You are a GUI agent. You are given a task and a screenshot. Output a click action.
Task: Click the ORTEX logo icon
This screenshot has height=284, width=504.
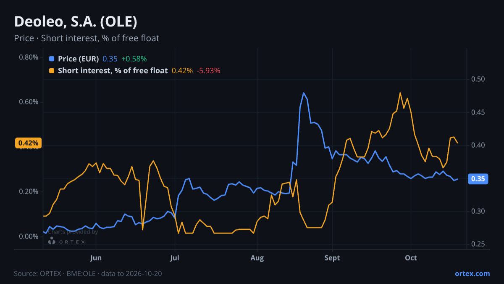[x=52, y=241]
